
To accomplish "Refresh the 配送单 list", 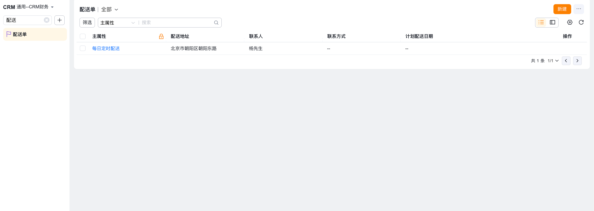I will point(581,22).
